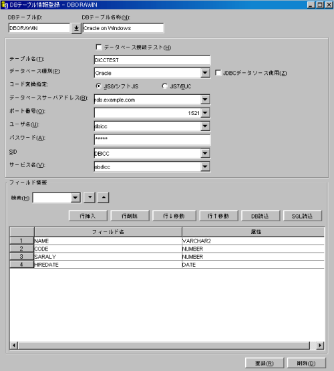Click the NAME field cell
The image size is (334, 371).
[108, 241]
